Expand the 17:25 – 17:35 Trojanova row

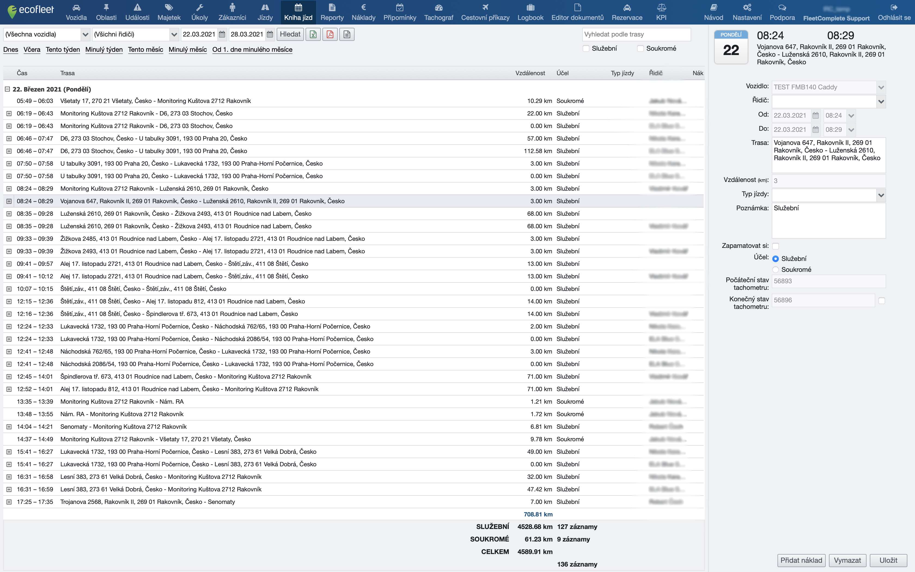9,502
